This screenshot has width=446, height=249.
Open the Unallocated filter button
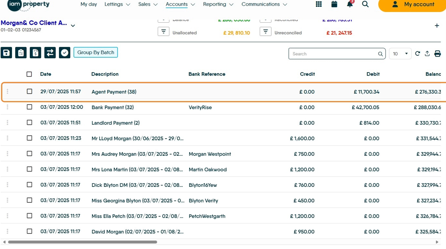pos(163,32)
